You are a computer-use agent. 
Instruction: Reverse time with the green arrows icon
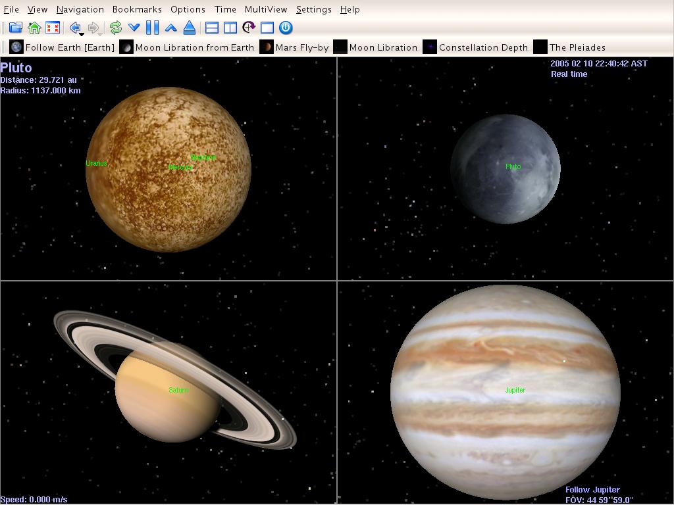pyautogui.click(x=116, y=28)
